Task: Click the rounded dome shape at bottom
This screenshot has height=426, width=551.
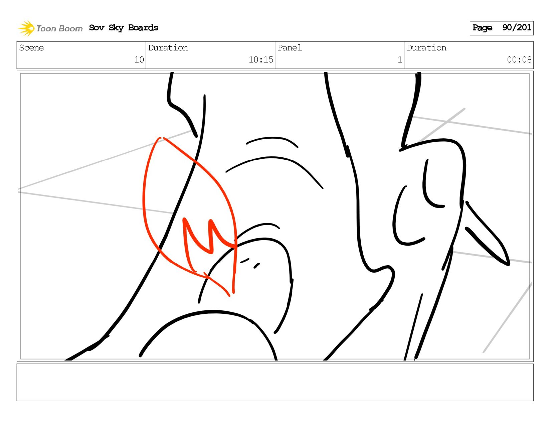Action: point(208,335)
